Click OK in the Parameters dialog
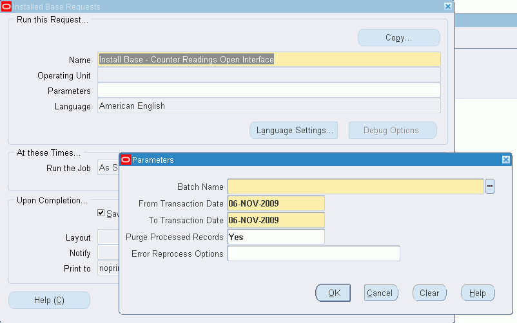Screen dimensions: 517x323 (x=333, y=293)
